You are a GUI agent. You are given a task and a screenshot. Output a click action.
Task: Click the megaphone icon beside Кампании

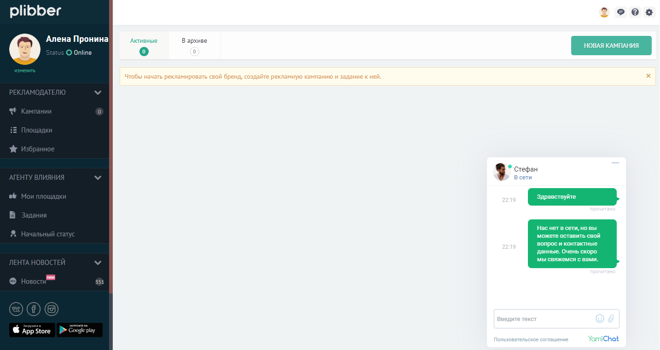tap(13, 111)
